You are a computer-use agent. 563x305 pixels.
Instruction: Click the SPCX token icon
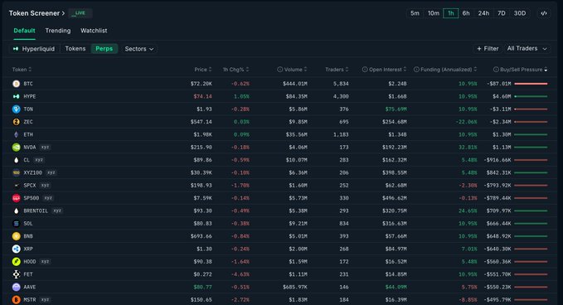16,185
